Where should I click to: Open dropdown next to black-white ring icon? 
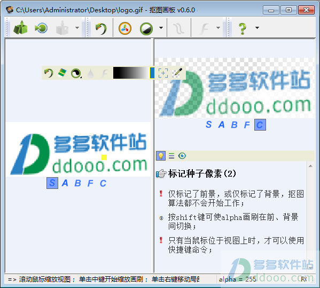pyautogui.click(x=161, y=28)
